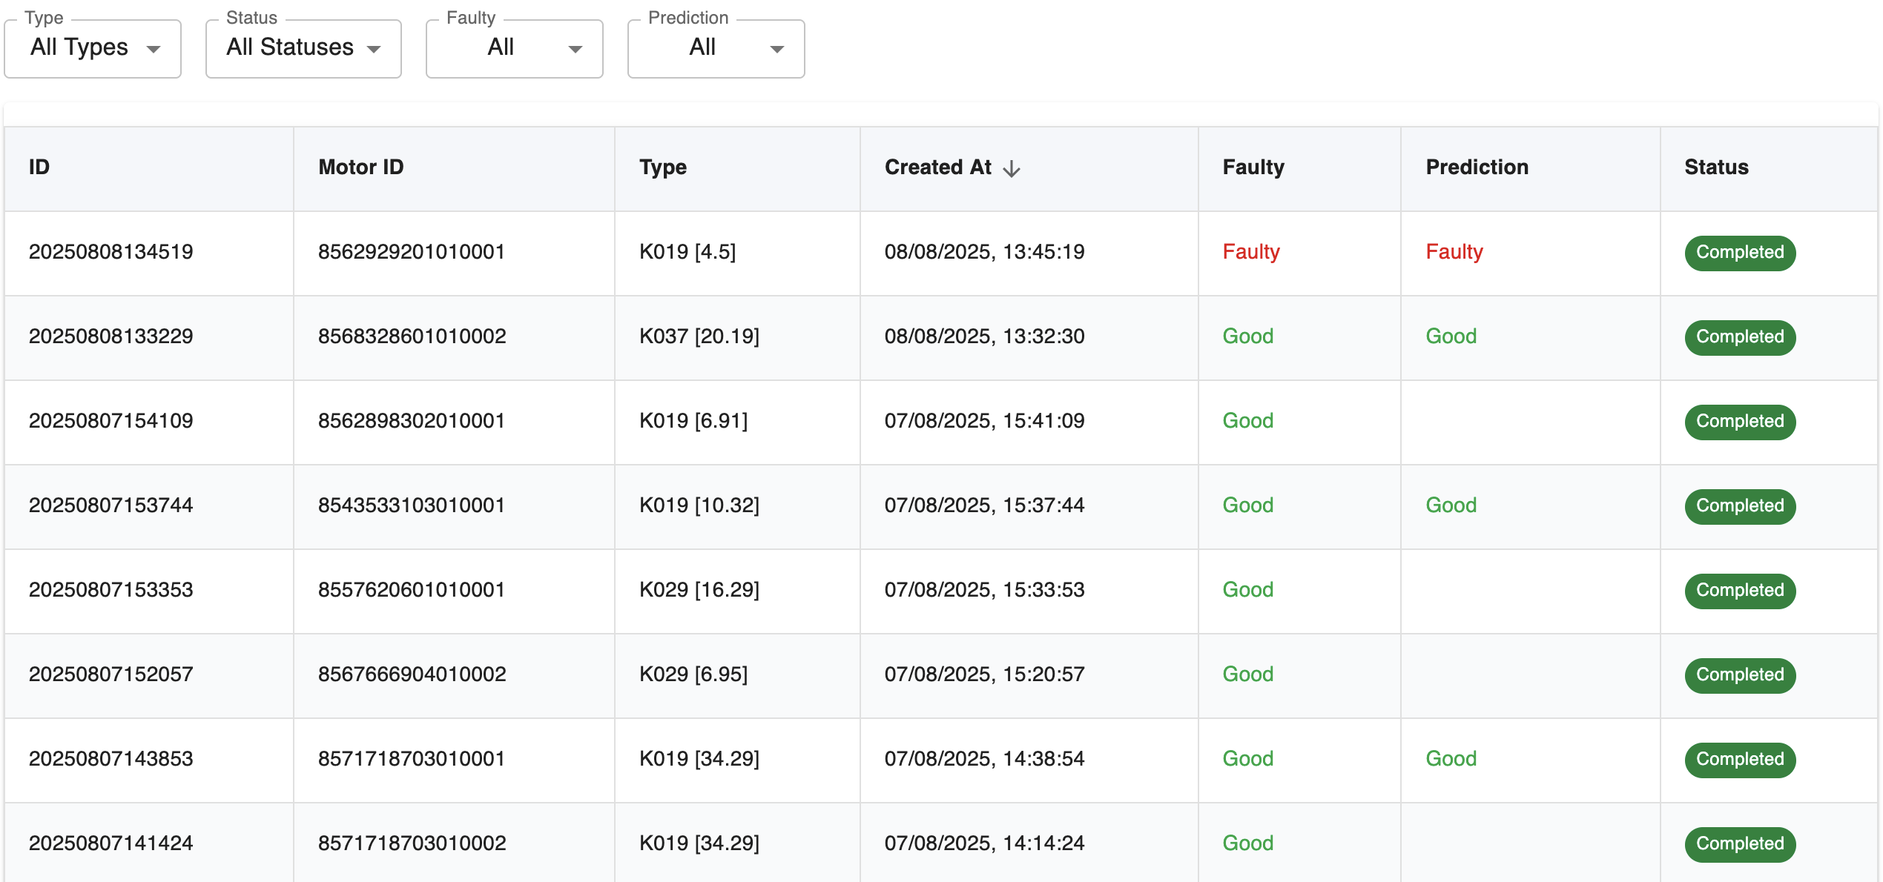Image resolution: width=1883 pixels, height=882 pixels.
Task: Open the Type filter dropdown
Action: pyautogui.click(x=92, y=47)
